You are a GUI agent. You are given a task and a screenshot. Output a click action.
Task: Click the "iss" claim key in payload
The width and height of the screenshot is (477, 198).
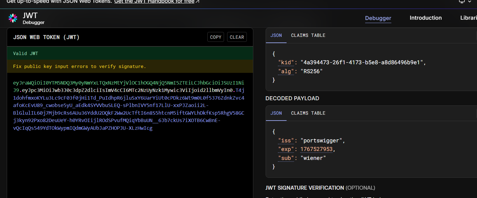286,141
